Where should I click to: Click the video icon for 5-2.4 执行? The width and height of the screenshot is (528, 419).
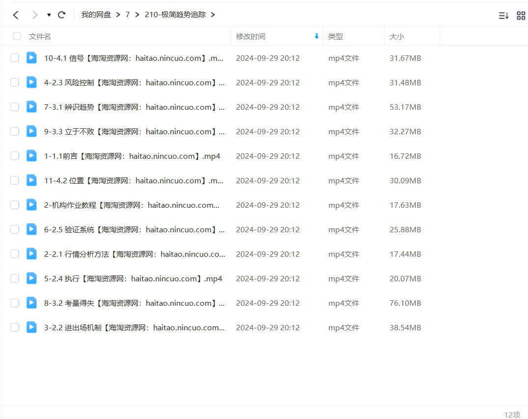coord(32,278)
